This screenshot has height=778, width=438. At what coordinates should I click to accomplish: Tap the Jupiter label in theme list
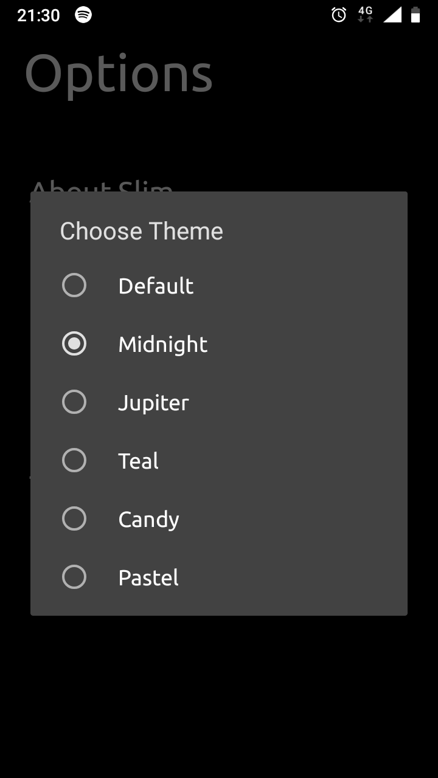(153, 403)
